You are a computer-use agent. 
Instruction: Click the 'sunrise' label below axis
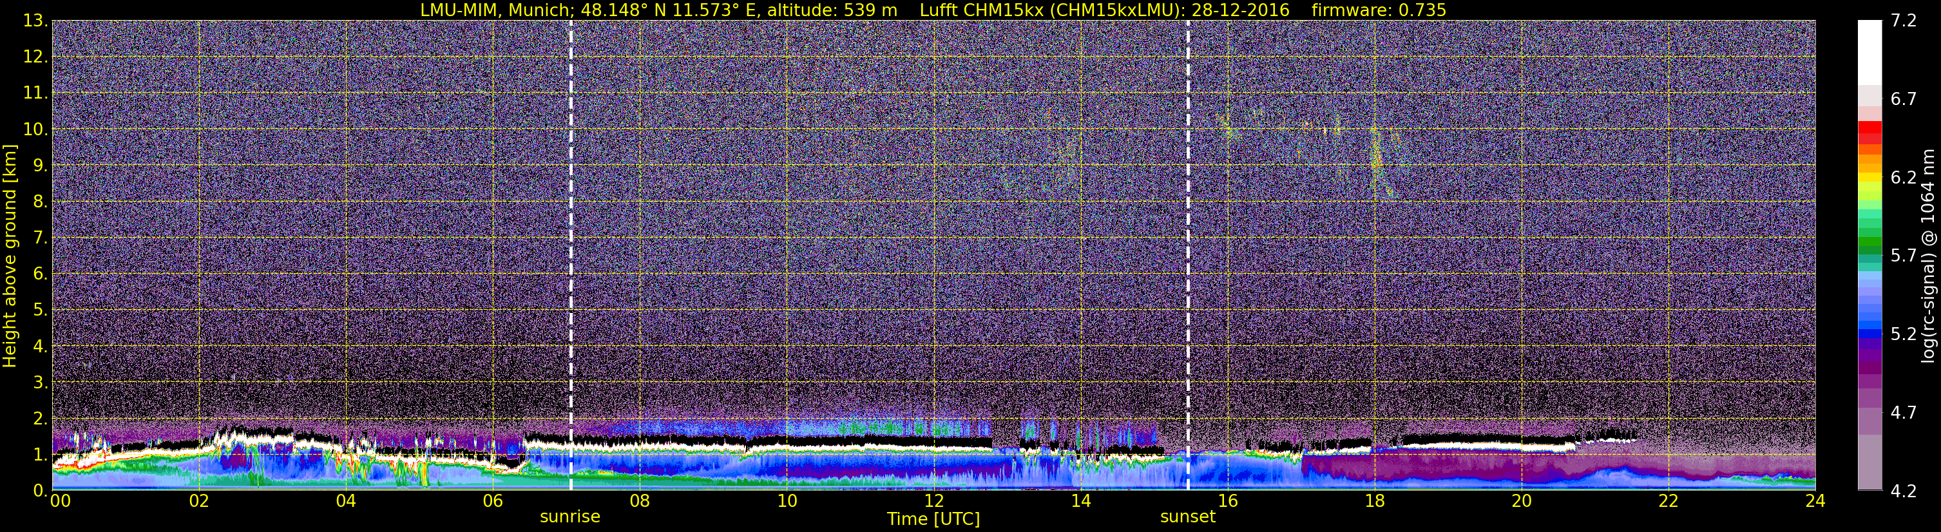pyautogui.click(x=570, y=517)
